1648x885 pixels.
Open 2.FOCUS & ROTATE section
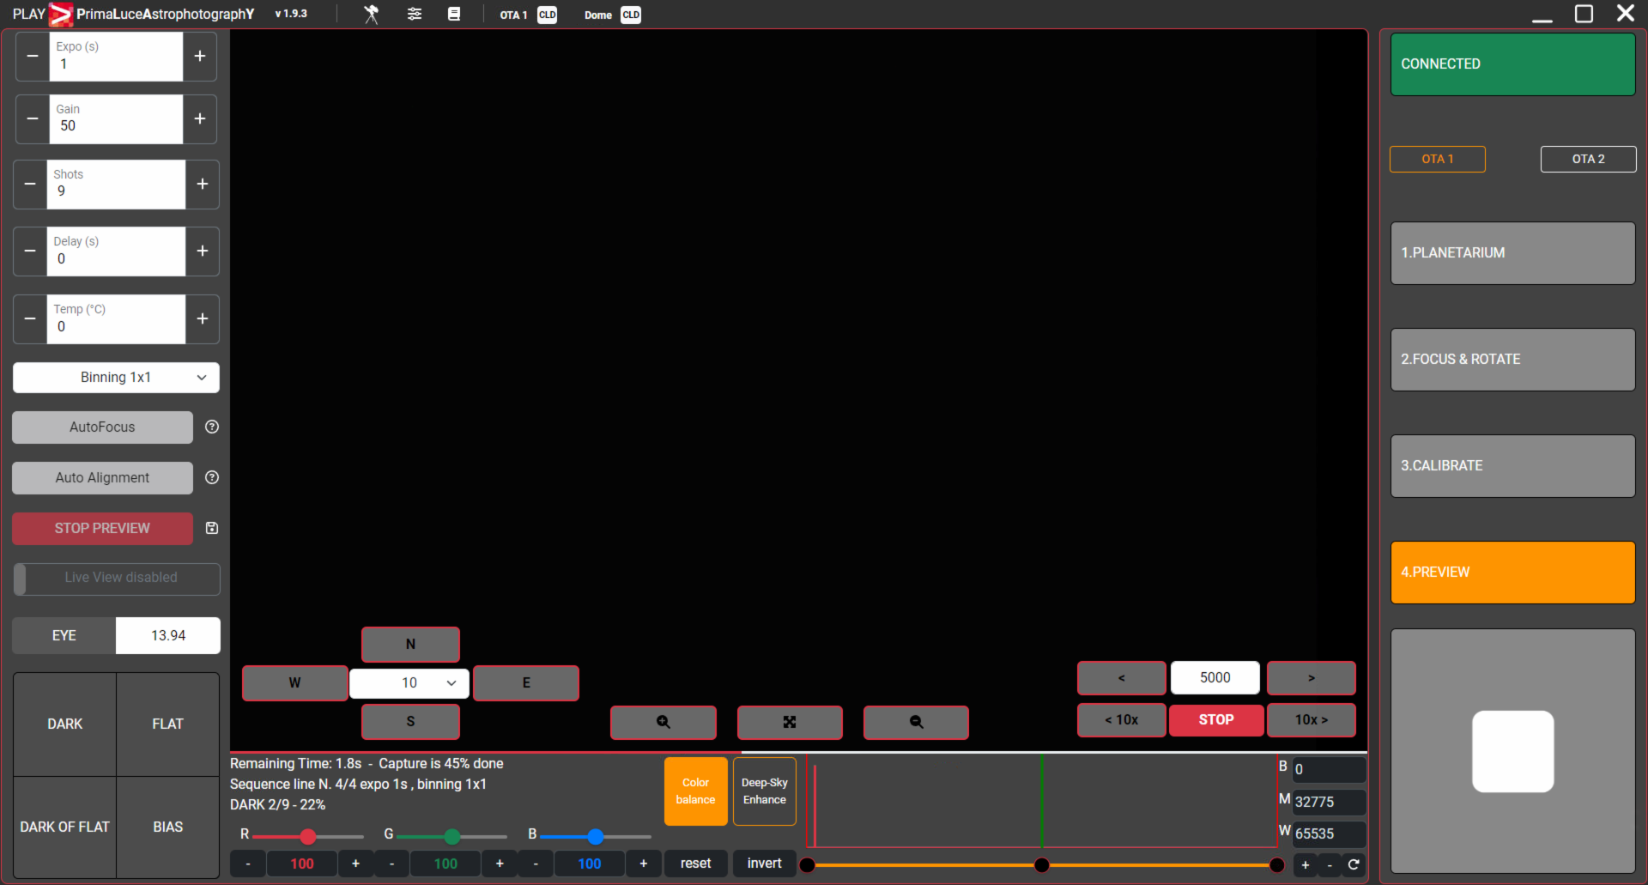1512,360
